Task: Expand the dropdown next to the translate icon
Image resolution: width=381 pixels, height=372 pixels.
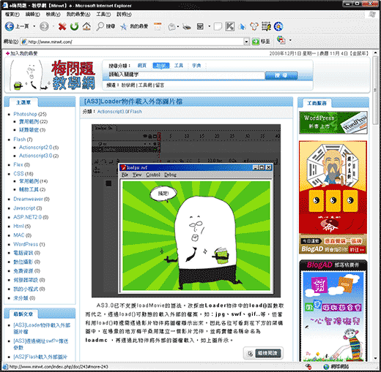Action: pyautogui.click(x=290, y=40)
